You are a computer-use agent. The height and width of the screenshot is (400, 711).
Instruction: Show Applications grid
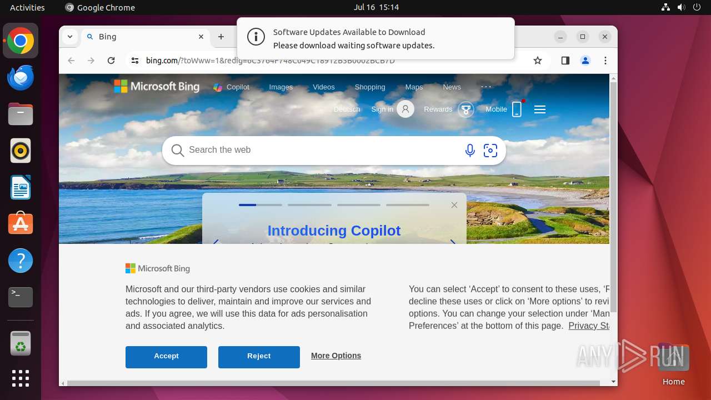21,378
